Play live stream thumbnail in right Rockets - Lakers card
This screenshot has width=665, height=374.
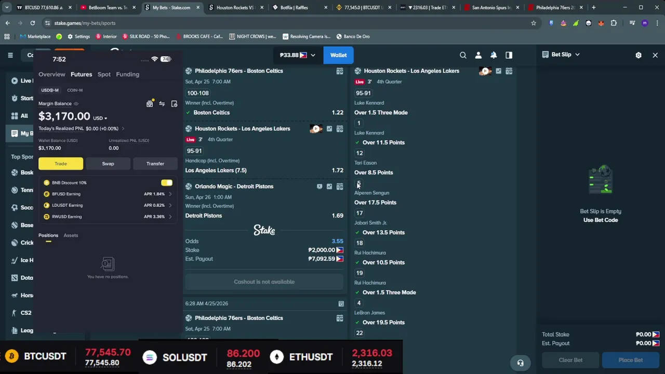click(x=485, y=71)
